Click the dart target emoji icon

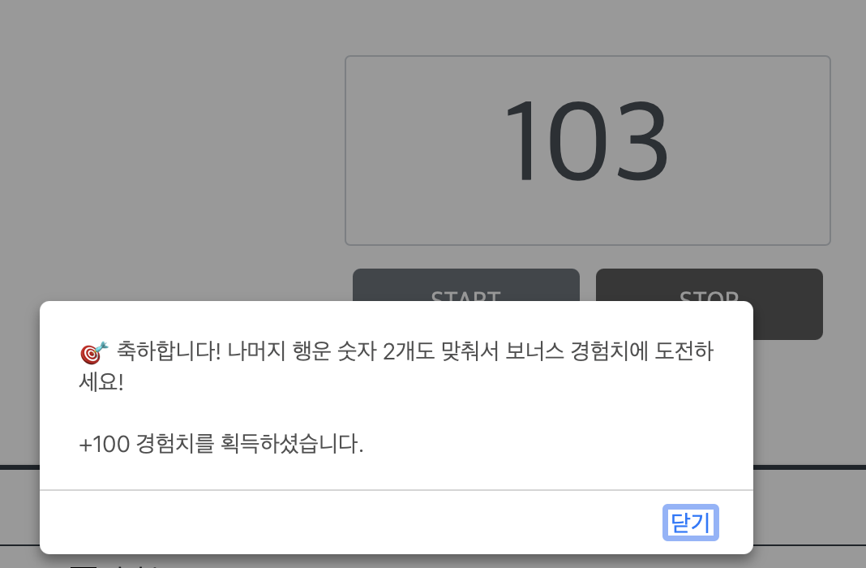coord(94,352)
